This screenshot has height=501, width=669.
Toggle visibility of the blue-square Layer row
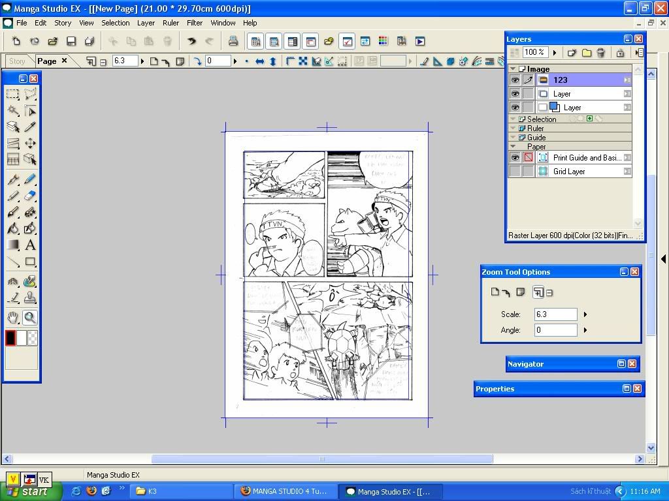click(515, 108)
